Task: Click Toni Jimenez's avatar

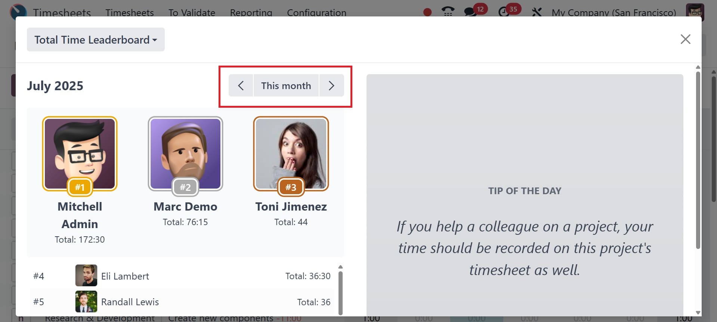Action: pos(291,154)
